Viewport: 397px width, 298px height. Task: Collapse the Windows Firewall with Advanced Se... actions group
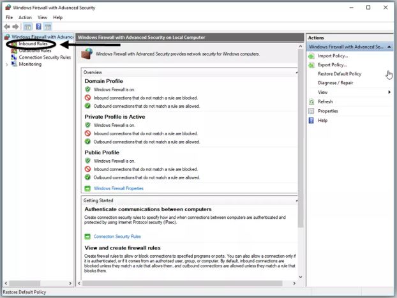point(389,47)
